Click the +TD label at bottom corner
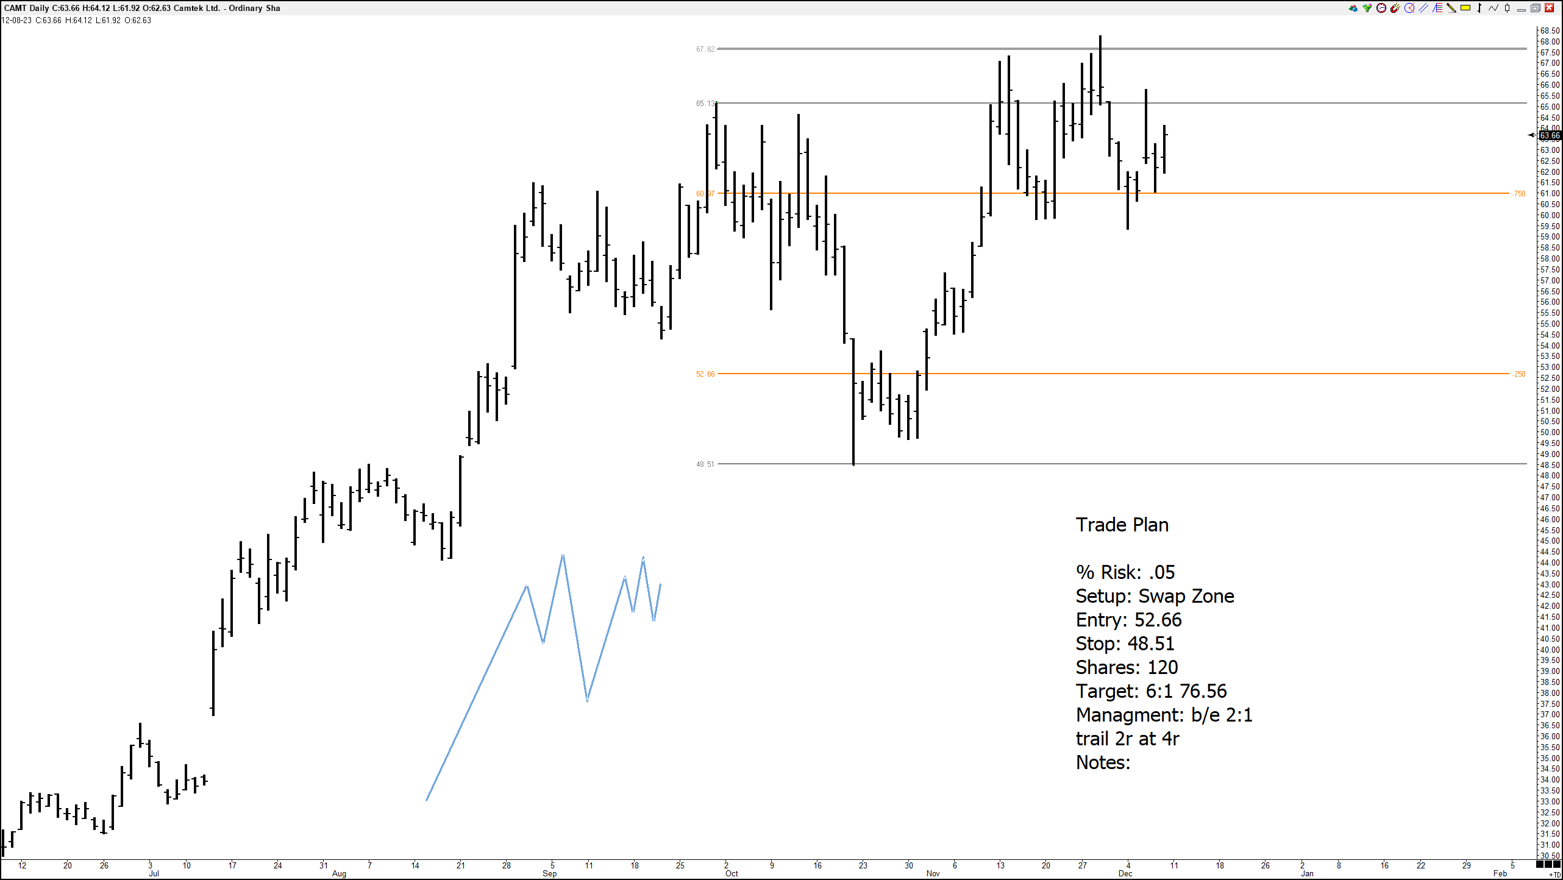 (x=1554, y=875)
